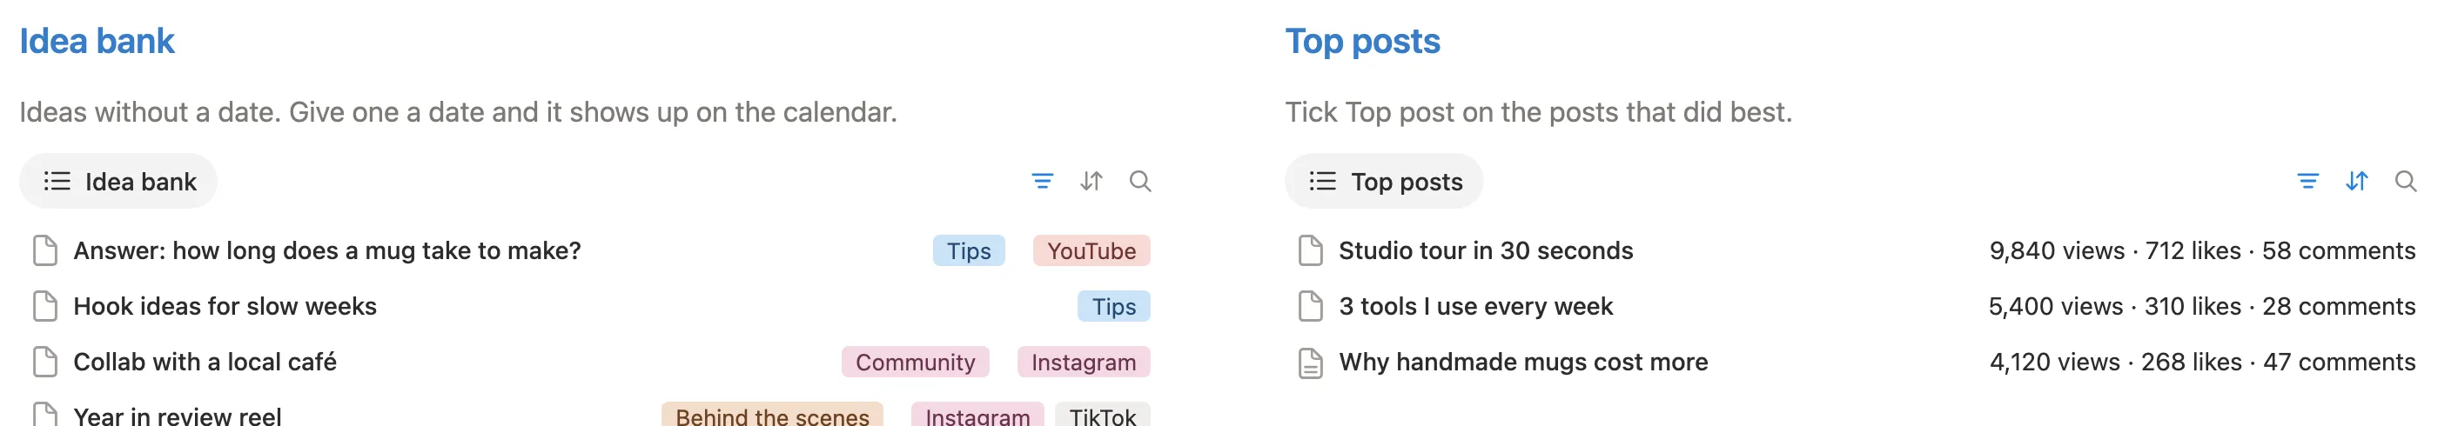Click the Tips tag on 'Hook ideas' row

(x=1113, y=306)
